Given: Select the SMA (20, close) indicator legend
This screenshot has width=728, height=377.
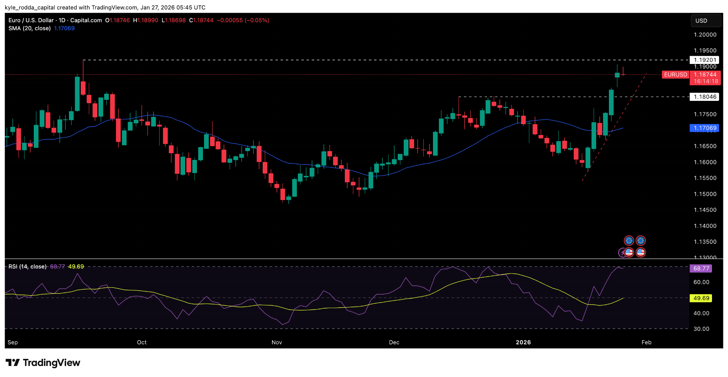Looking at the screenshot, I should click(30, 28).
